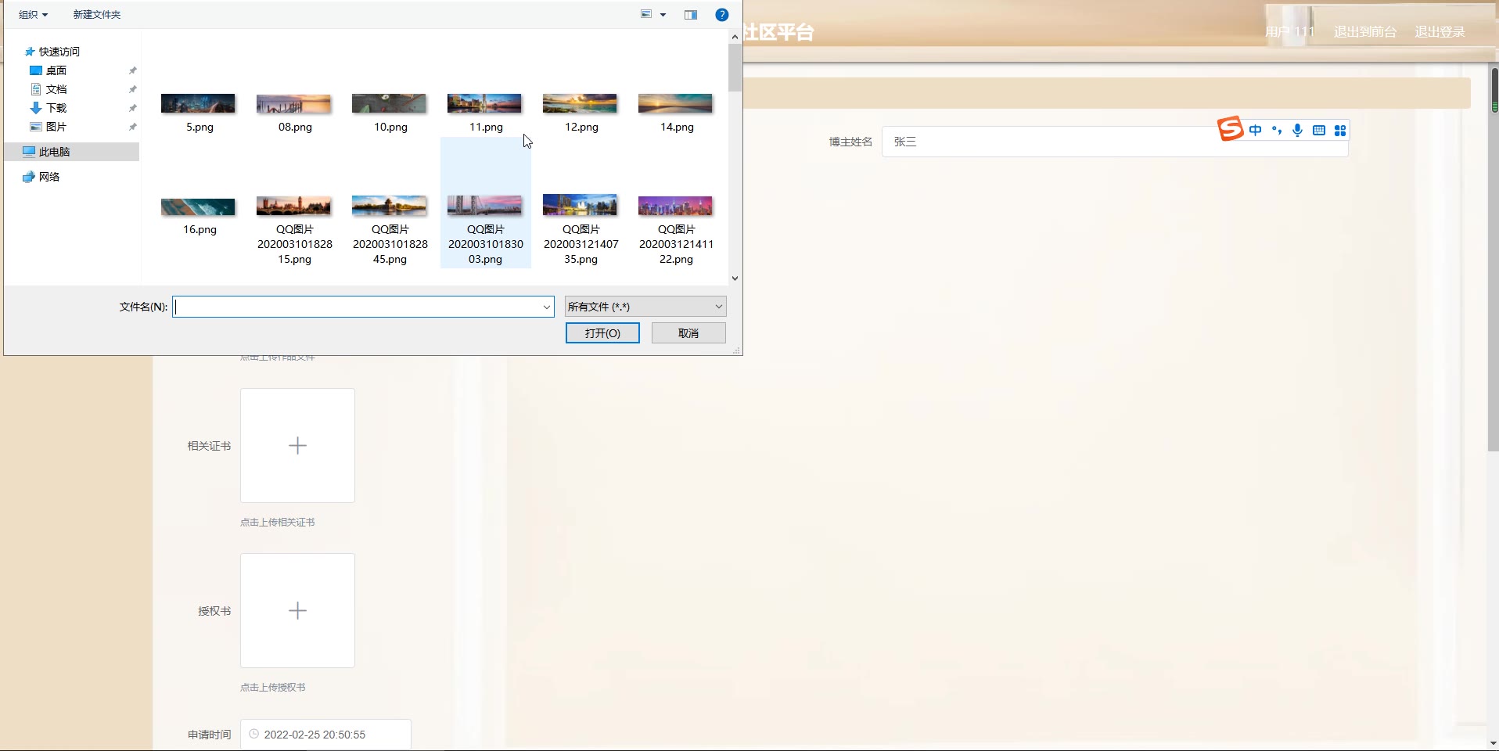1499x751 pixels.
Task: Click the pin icon beside 下载
Action: (133, 108)
